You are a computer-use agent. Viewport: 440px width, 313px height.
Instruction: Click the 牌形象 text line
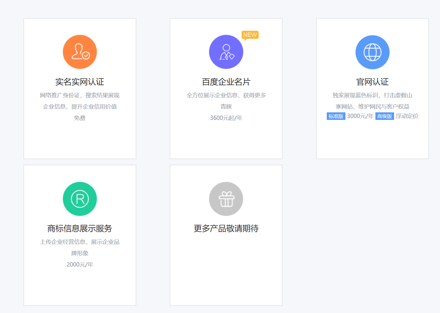[80, 253]
